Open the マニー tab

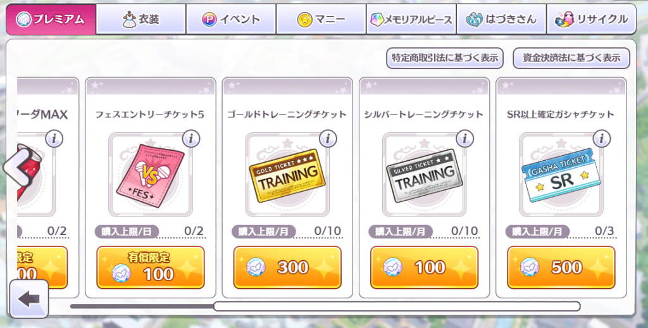coord(321,19)
